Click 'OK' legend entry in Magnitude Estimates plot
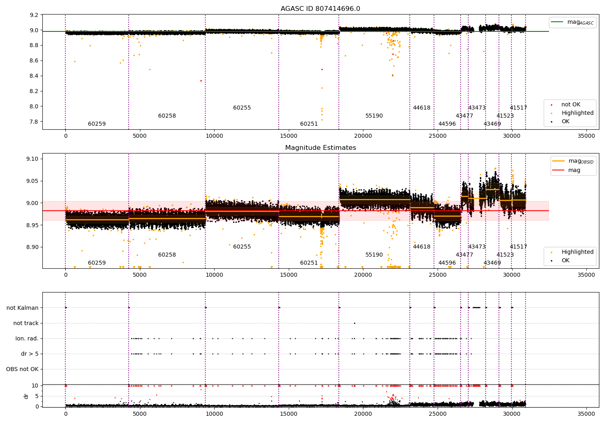This screenshot has height=423, width=605. [565, 261]
